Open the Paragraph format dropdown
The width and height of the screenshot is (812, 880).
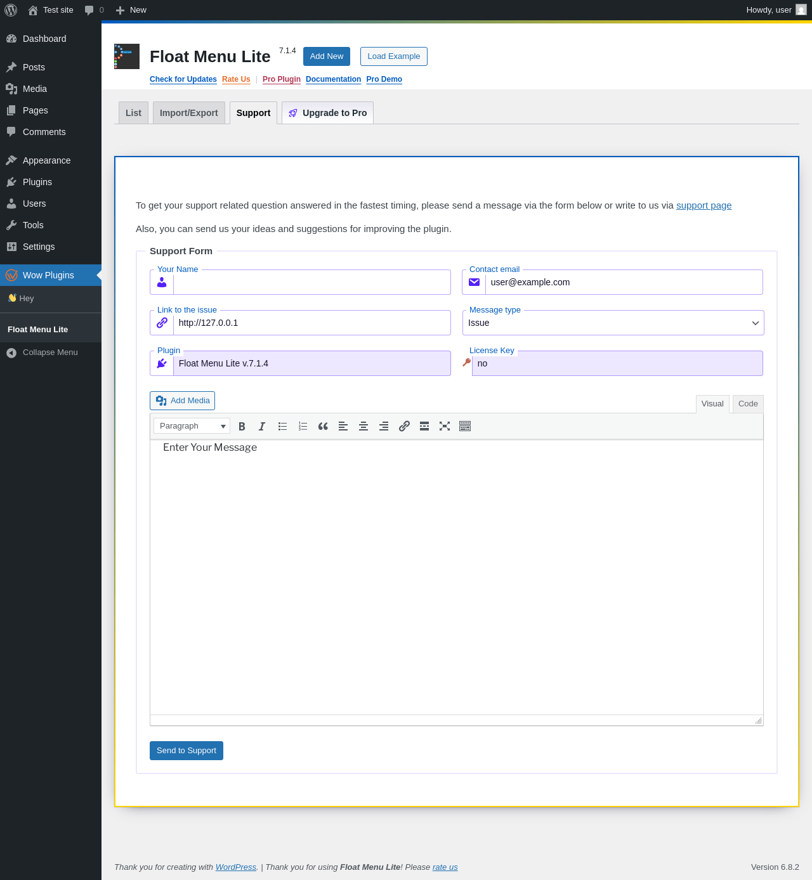192,426
